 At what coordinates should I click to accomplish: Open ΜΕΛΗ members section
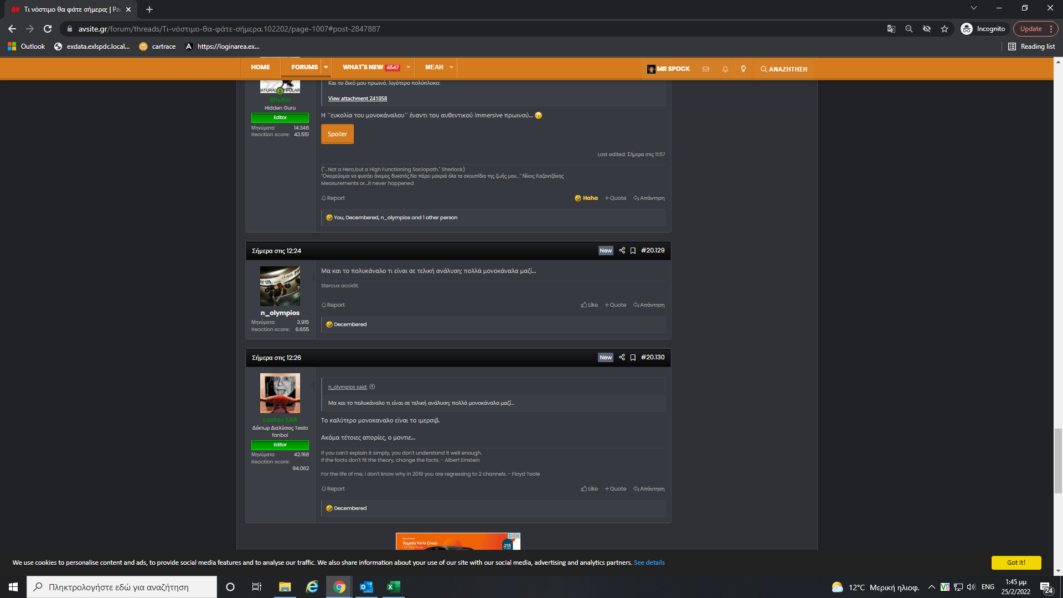point(434,67)
